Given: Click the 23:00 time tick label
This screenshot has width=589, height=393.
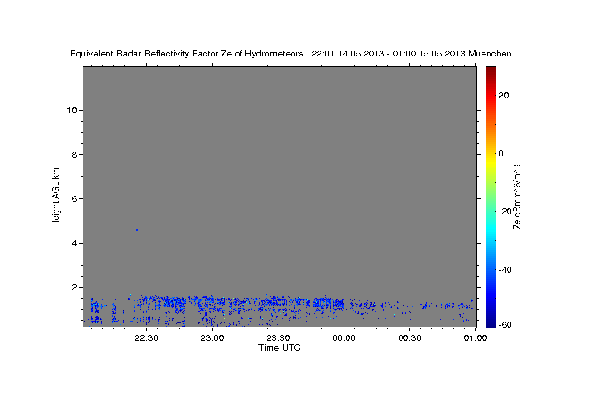Looking at the screenshot, I should pyautogui.click(x=212, y=338).
